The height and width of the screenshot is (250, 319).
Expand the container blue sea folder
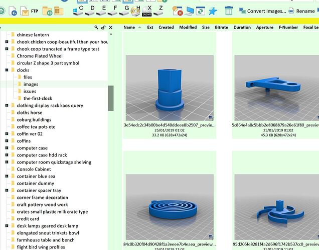click(x=7, y=176)
